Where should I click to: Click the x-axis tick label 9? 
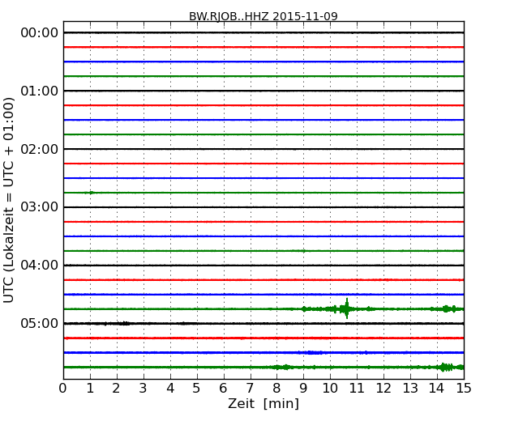pos(303,389)
